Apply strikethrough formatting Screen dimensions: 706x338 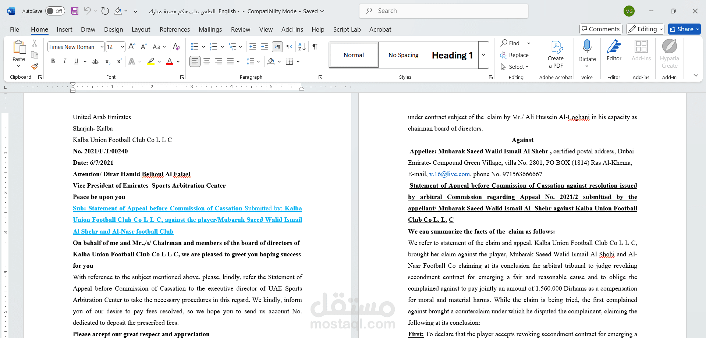pos(95,61)
